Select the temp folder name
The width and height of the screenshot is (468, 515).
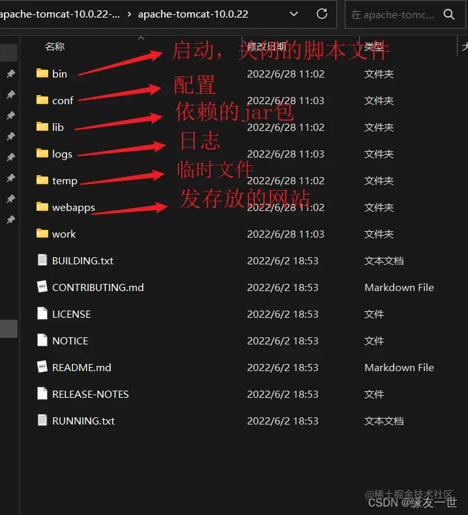pos(65,181)
